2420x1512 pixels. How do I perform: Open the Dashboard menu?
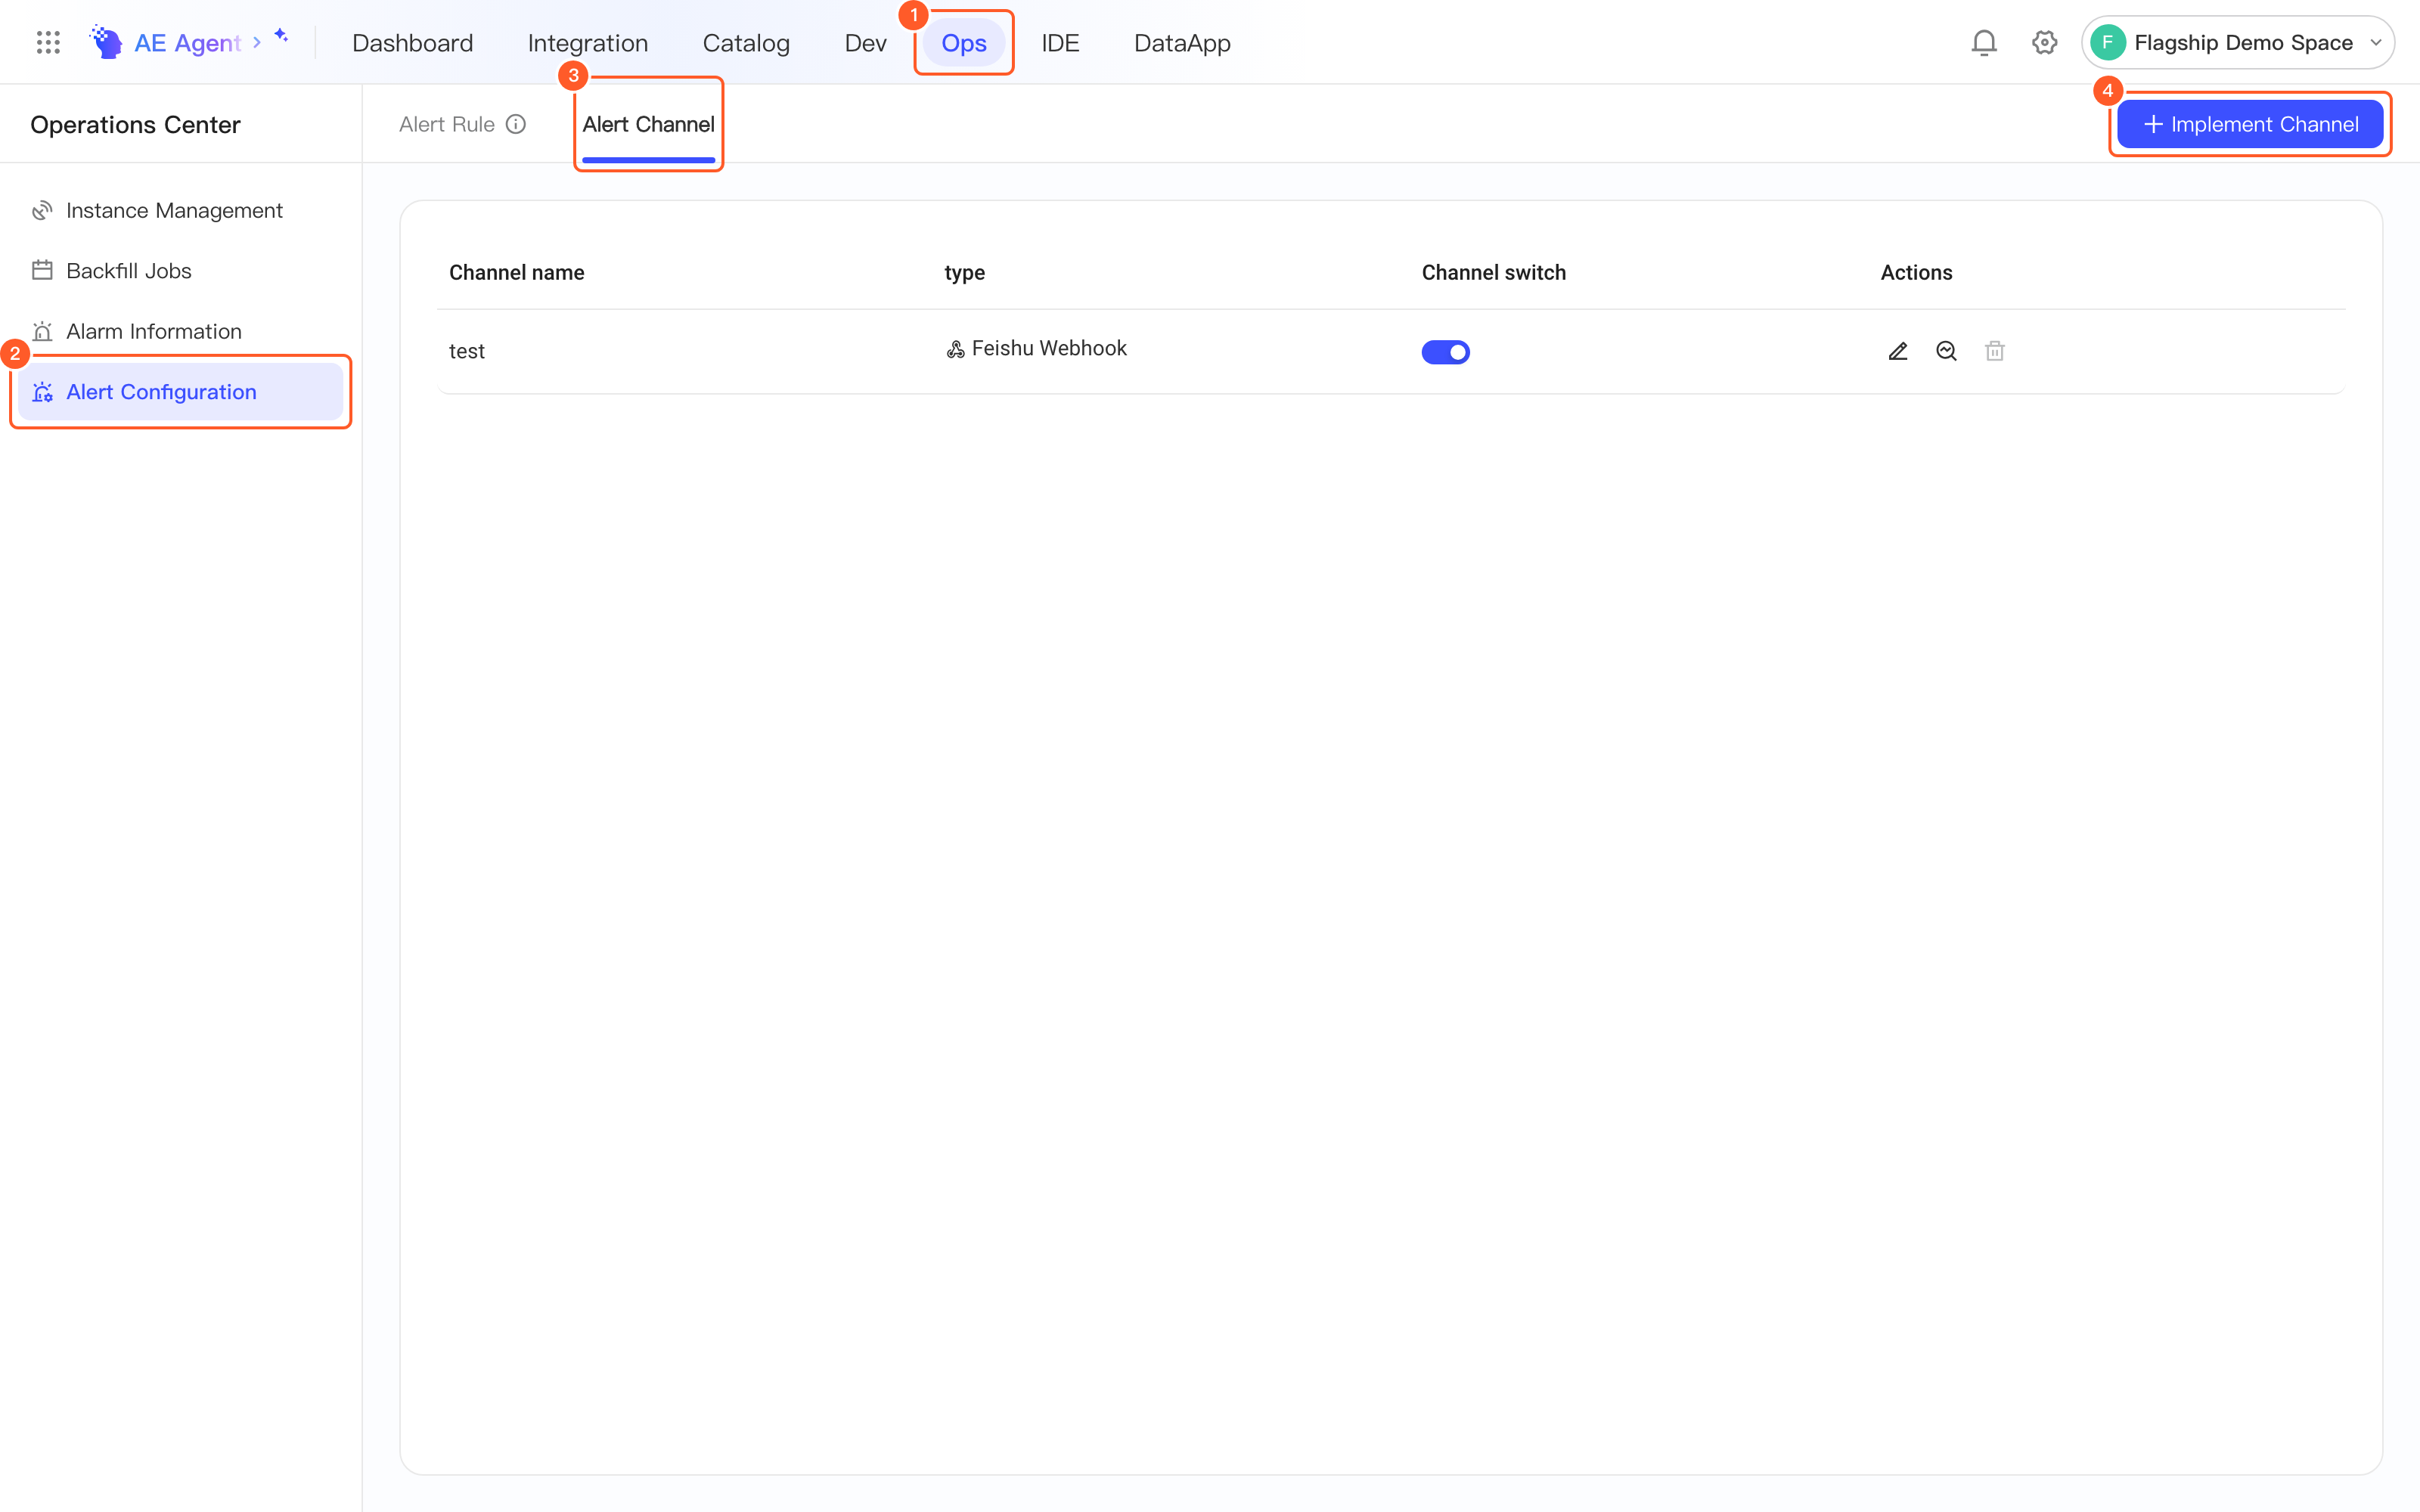412,43
